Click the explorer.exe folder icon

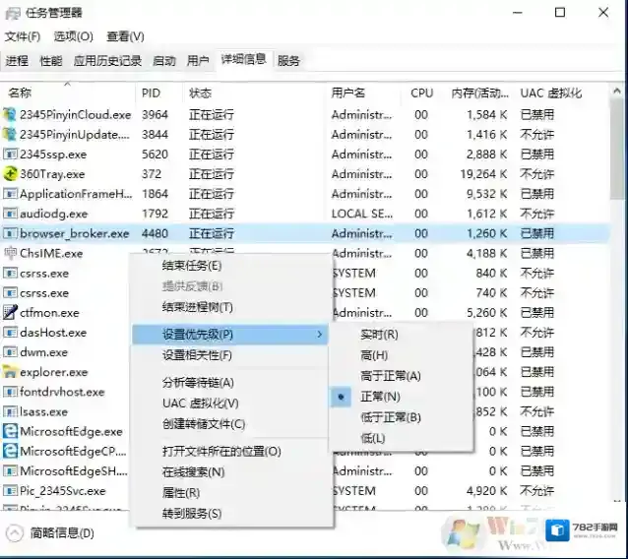click(10, 372)
